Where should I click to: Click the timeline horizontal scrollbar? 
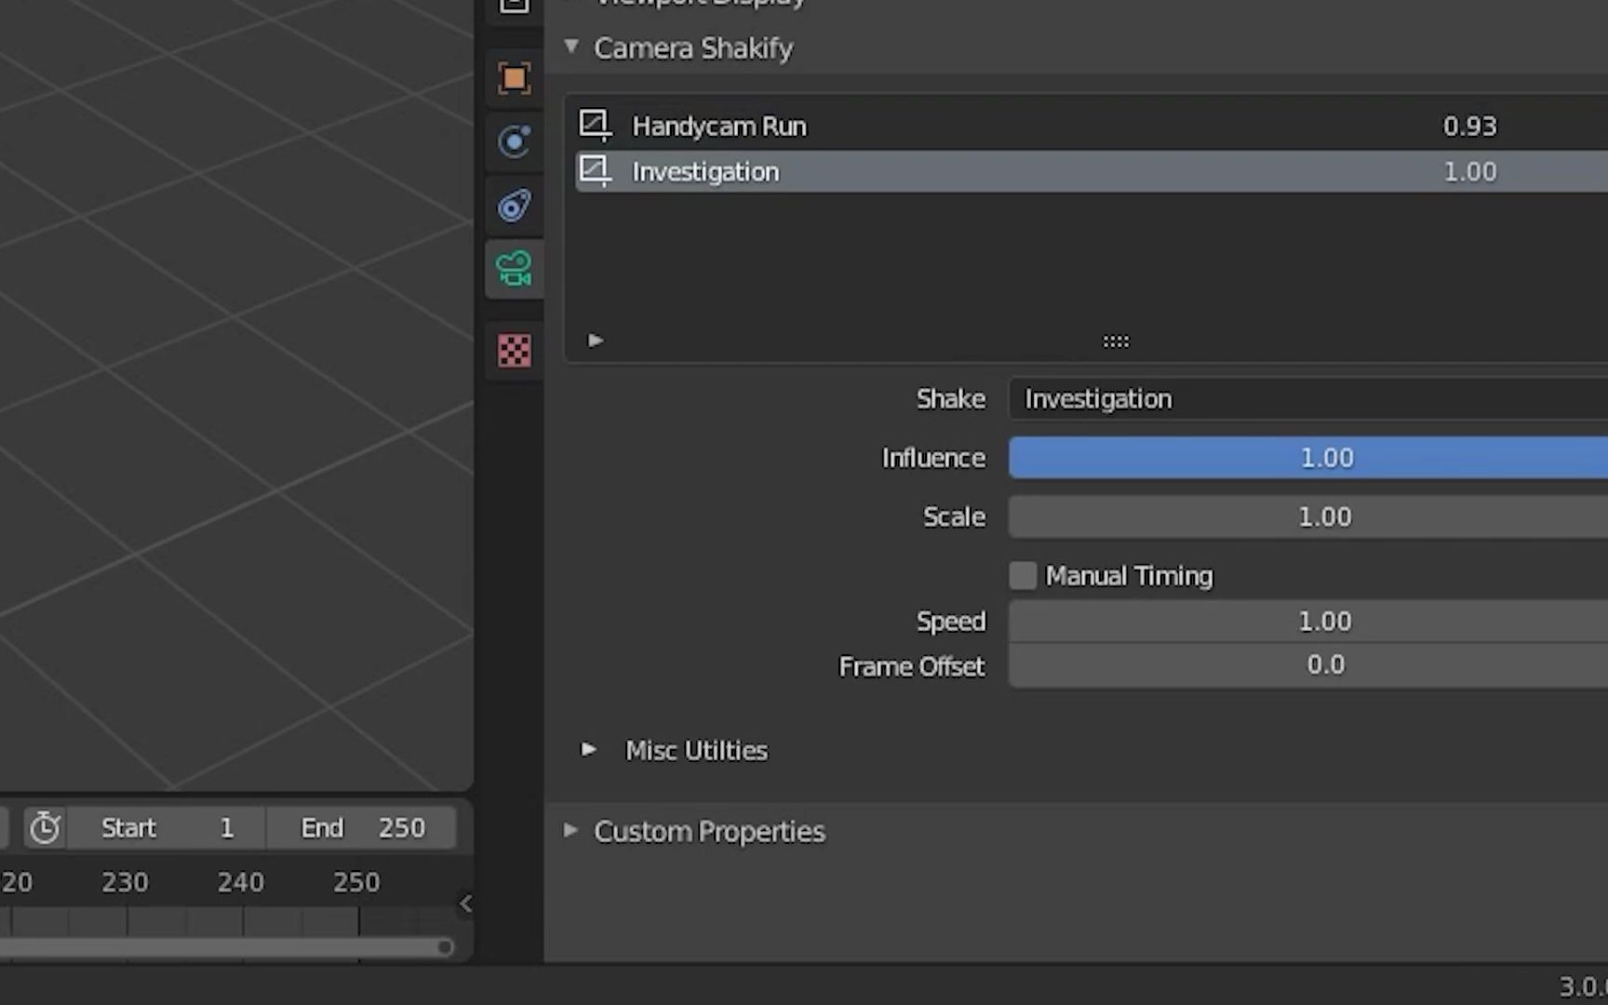pyautogui.click(x=226, y=947)
